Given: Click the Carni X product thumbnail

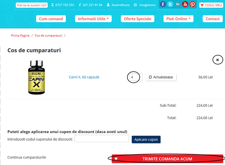Looking at the screenshot, I should tap(37, 77).
